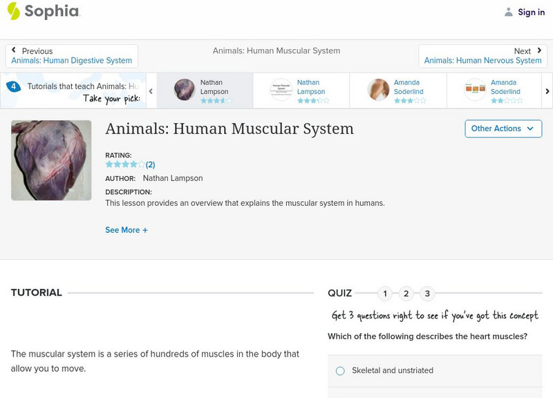
Task: Go to quiz question 1
Action: pyautogui.click(x=385, y=294)
